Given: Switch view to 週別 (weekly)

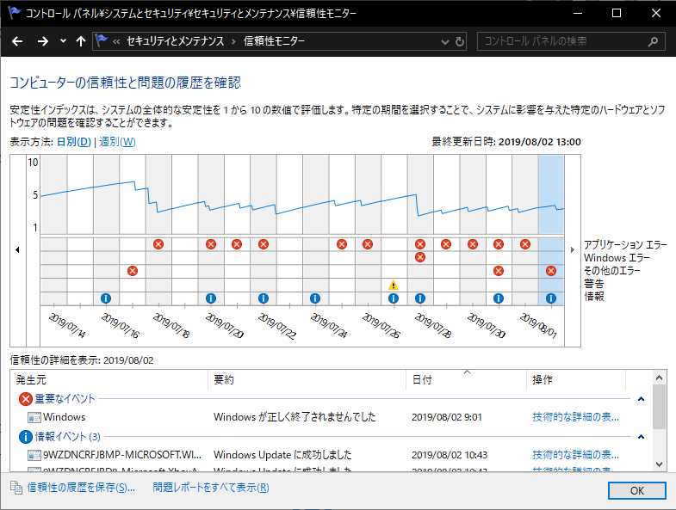Looking at the screenshot, I should [117, 142].
